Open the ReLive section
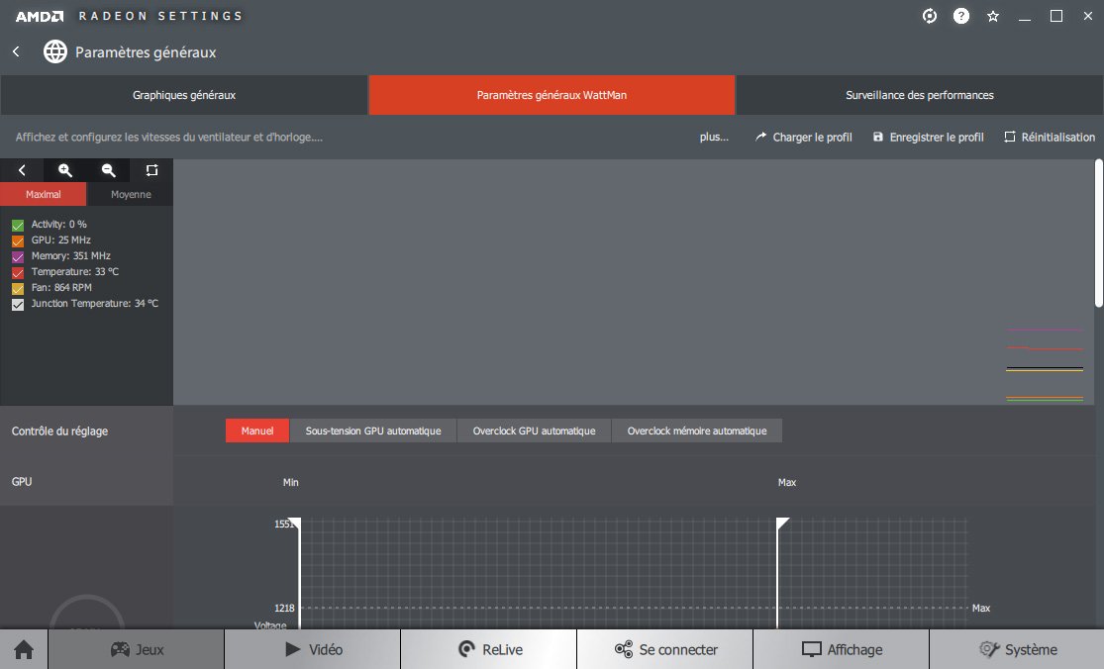This screenshot has height=669, width=1104. (x=489, y=649)
